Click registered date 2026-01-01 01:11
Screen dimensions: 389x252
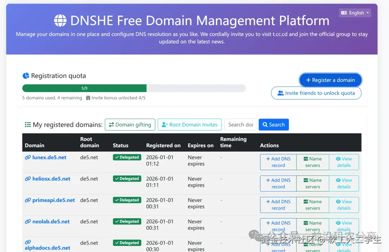click(160, 182)
